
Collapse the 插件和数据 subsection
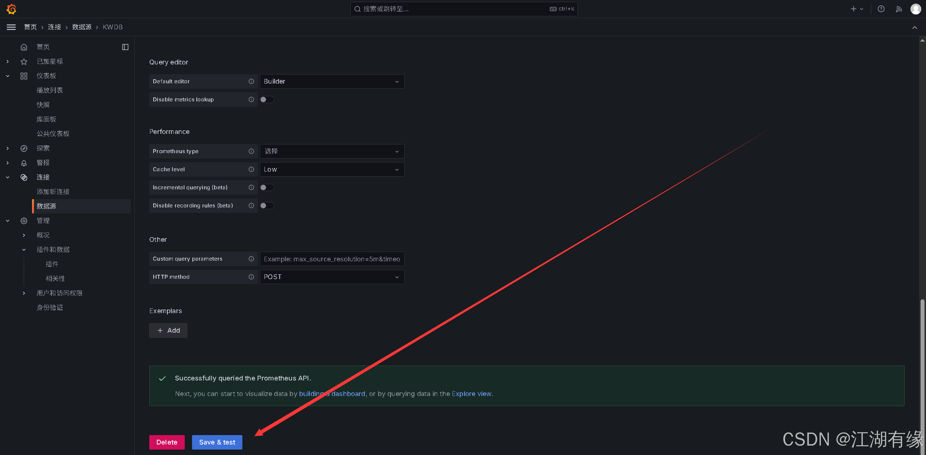pyautogui.click(x=24, y=250)
